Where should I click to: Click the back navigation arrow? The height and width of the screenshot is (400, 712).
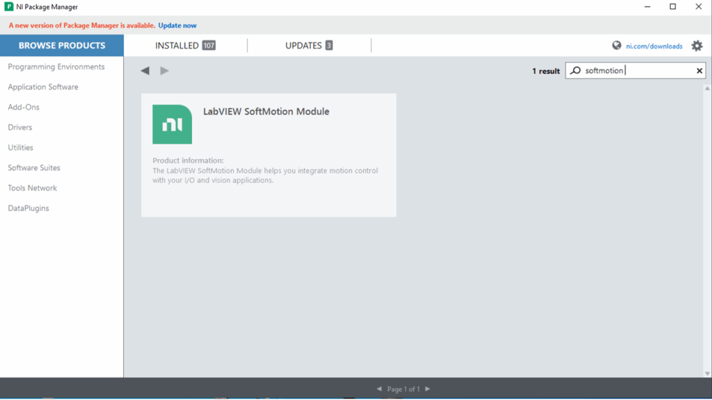coord(145,71)
